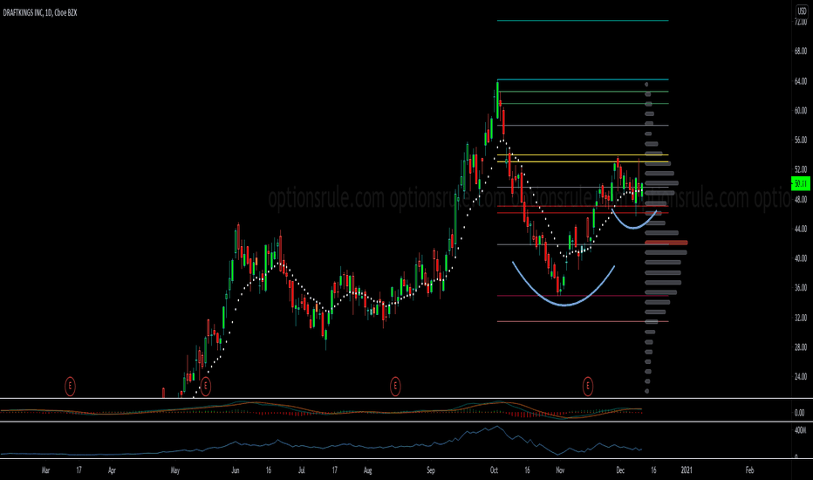
Task: Click the 400M label on the volume pane
Action: [800, 430]
